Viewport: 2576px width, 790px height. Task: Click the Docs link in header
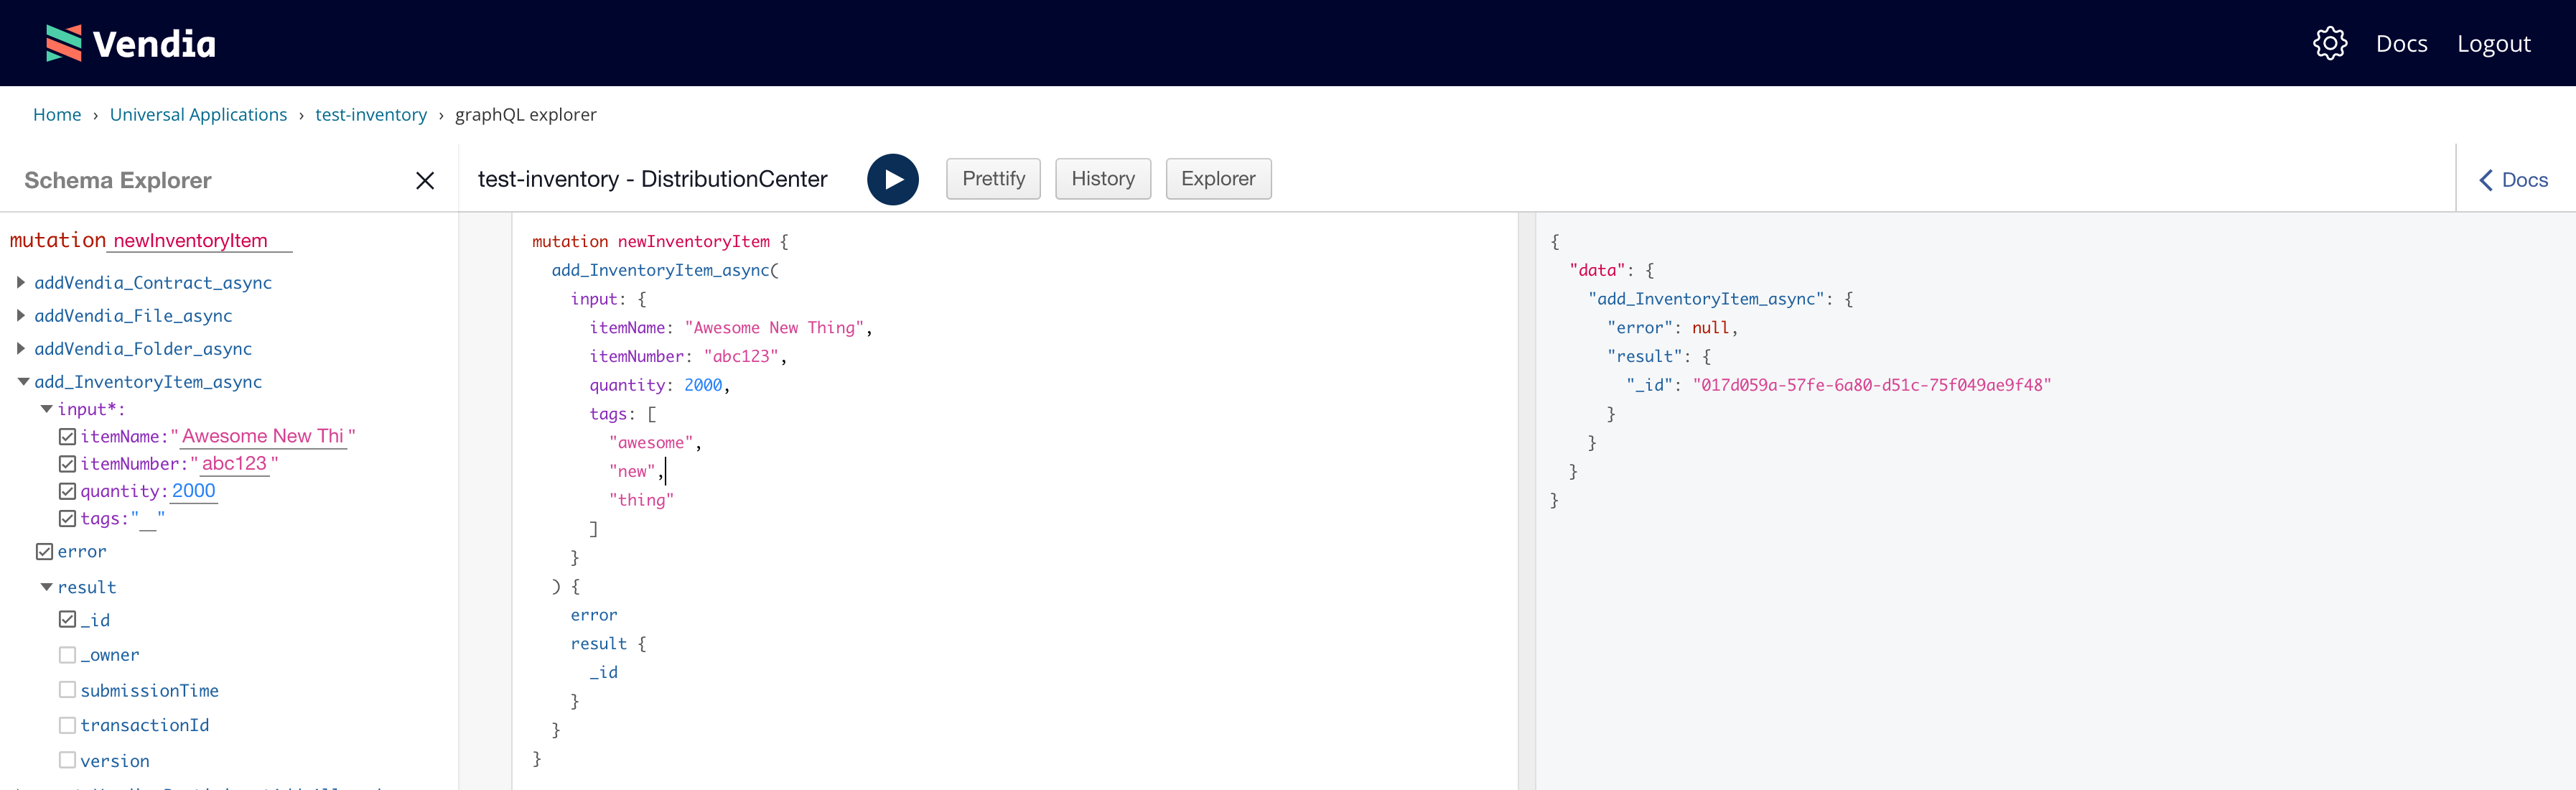pos(2400,45)
